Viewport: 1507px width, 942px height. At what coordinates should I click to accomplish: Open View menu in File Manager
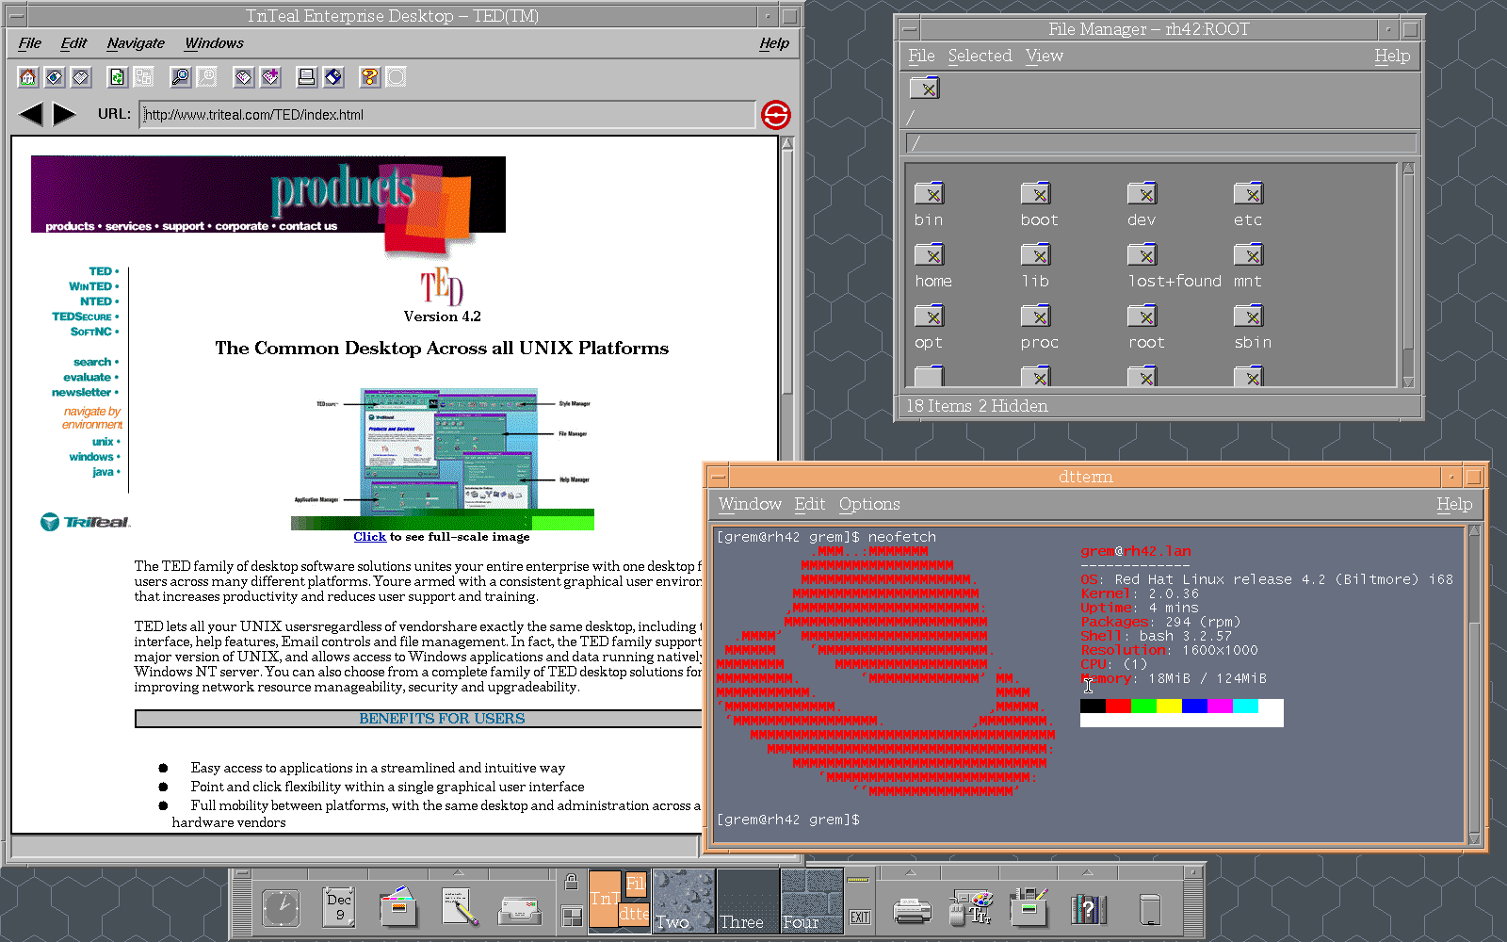(1044, 57)
